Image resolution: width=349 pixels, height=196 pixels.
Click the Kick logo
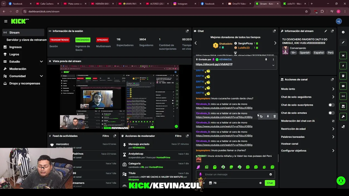pyautogui.click(x=20, y=21)
